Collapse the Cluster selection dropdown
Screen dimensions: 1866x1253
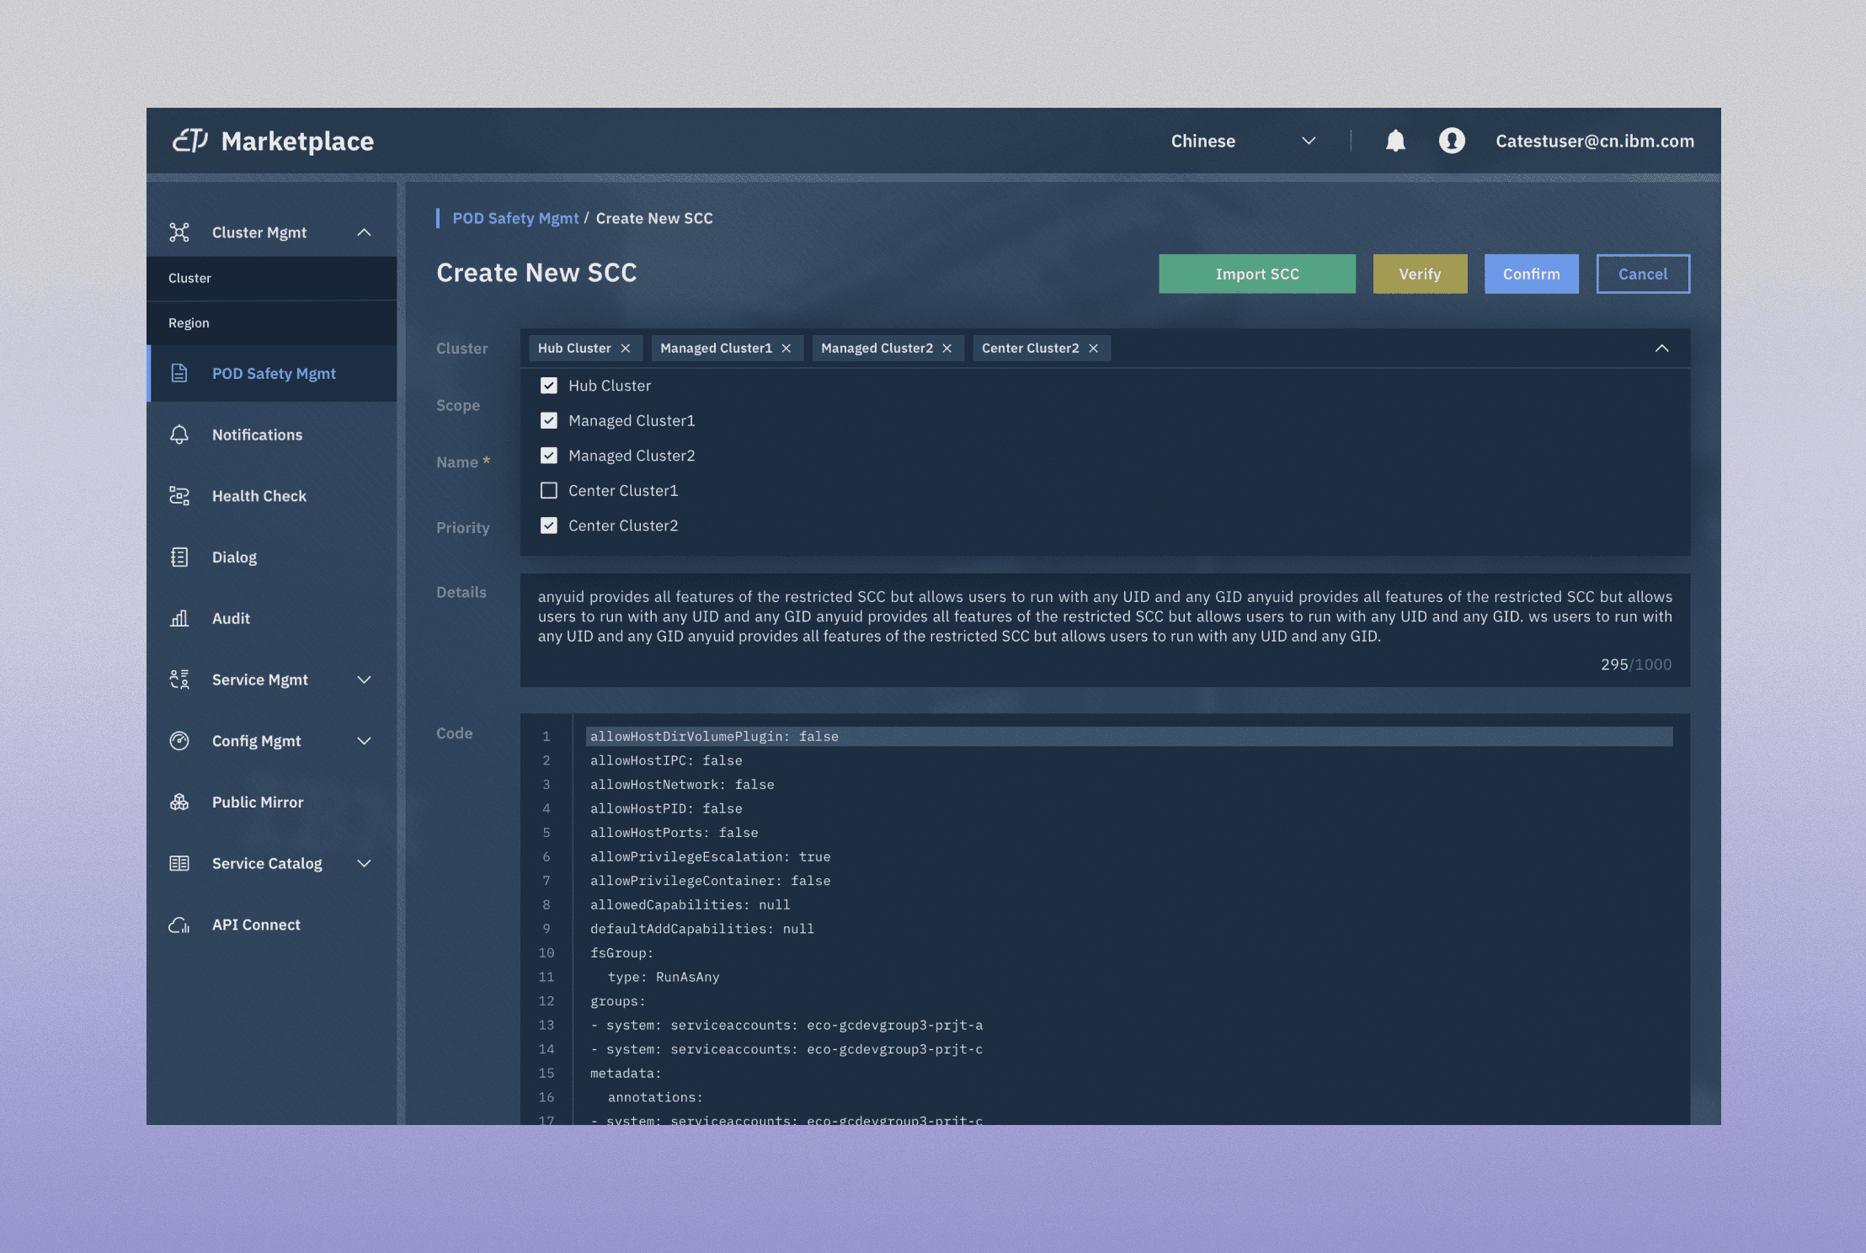pos(1661,349)
